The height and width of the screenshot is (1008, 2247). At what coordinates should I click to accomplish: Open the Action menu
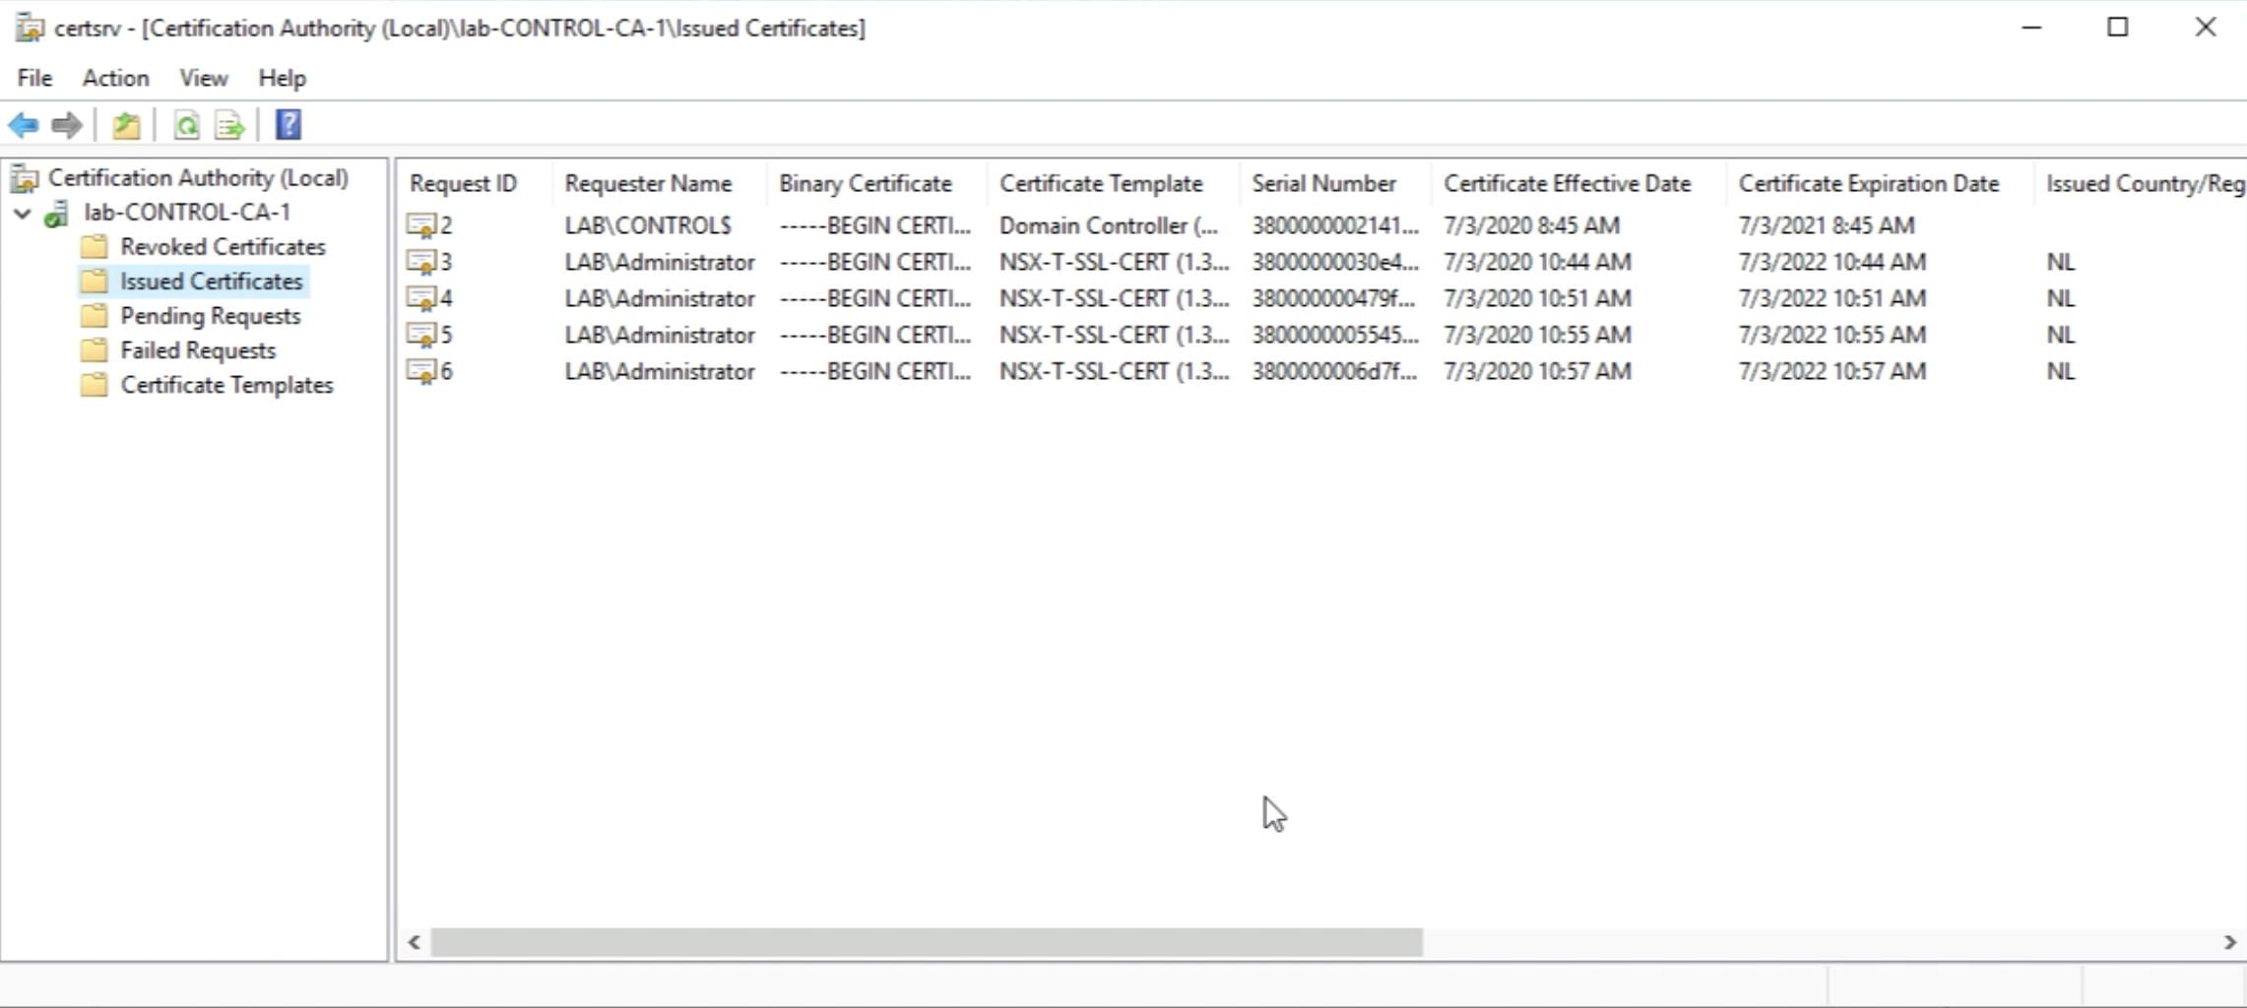point(115,78)
